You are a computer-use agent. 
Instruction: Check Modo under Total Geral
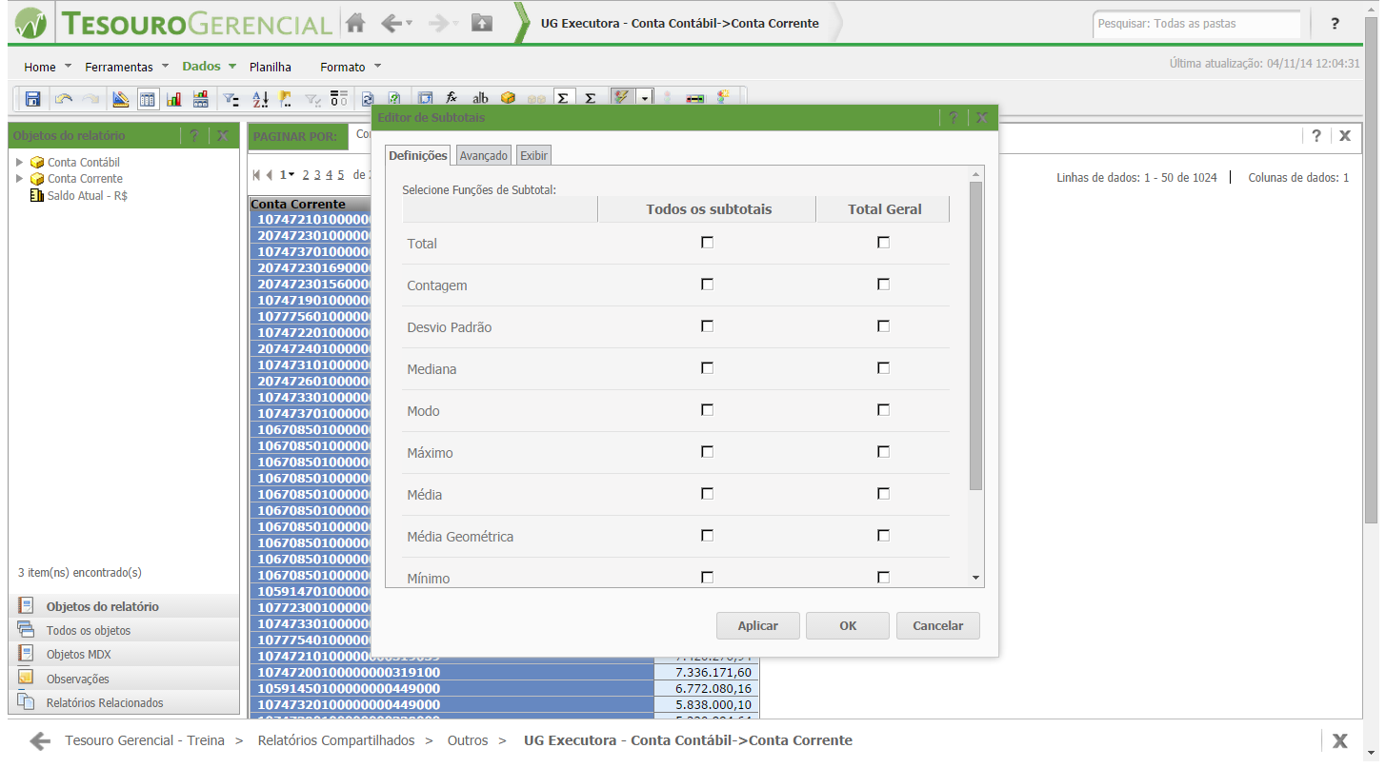click(883, 410)
